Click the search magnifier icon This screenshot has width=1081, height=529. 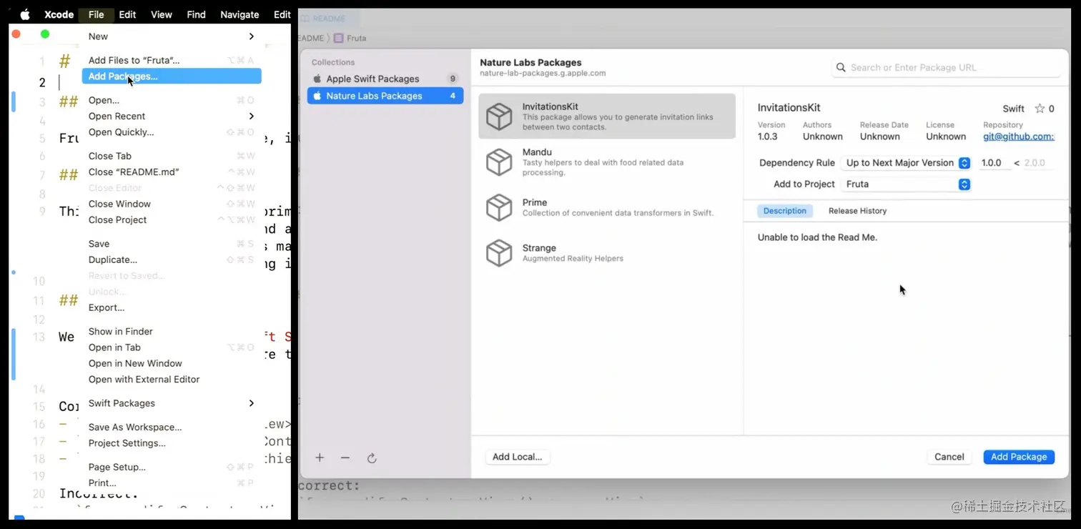841,67
